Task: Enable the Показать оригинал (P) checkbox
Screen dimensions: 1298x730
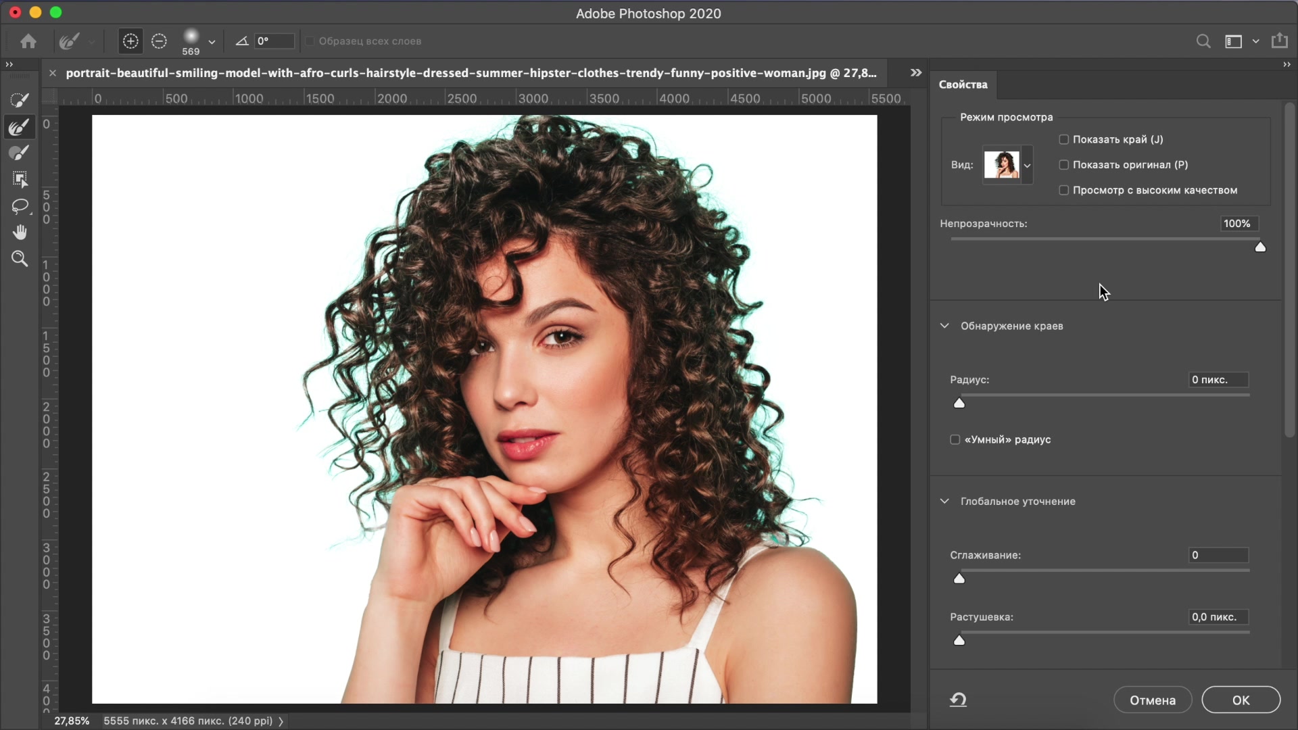Action: 1064,165
